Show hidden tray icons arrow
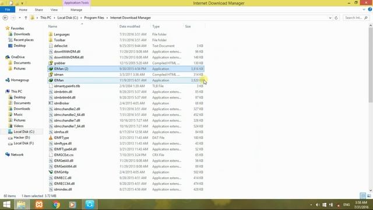 point(311,205)
